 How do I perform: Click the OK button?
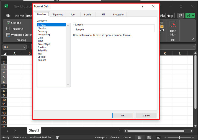coord(123,115)
